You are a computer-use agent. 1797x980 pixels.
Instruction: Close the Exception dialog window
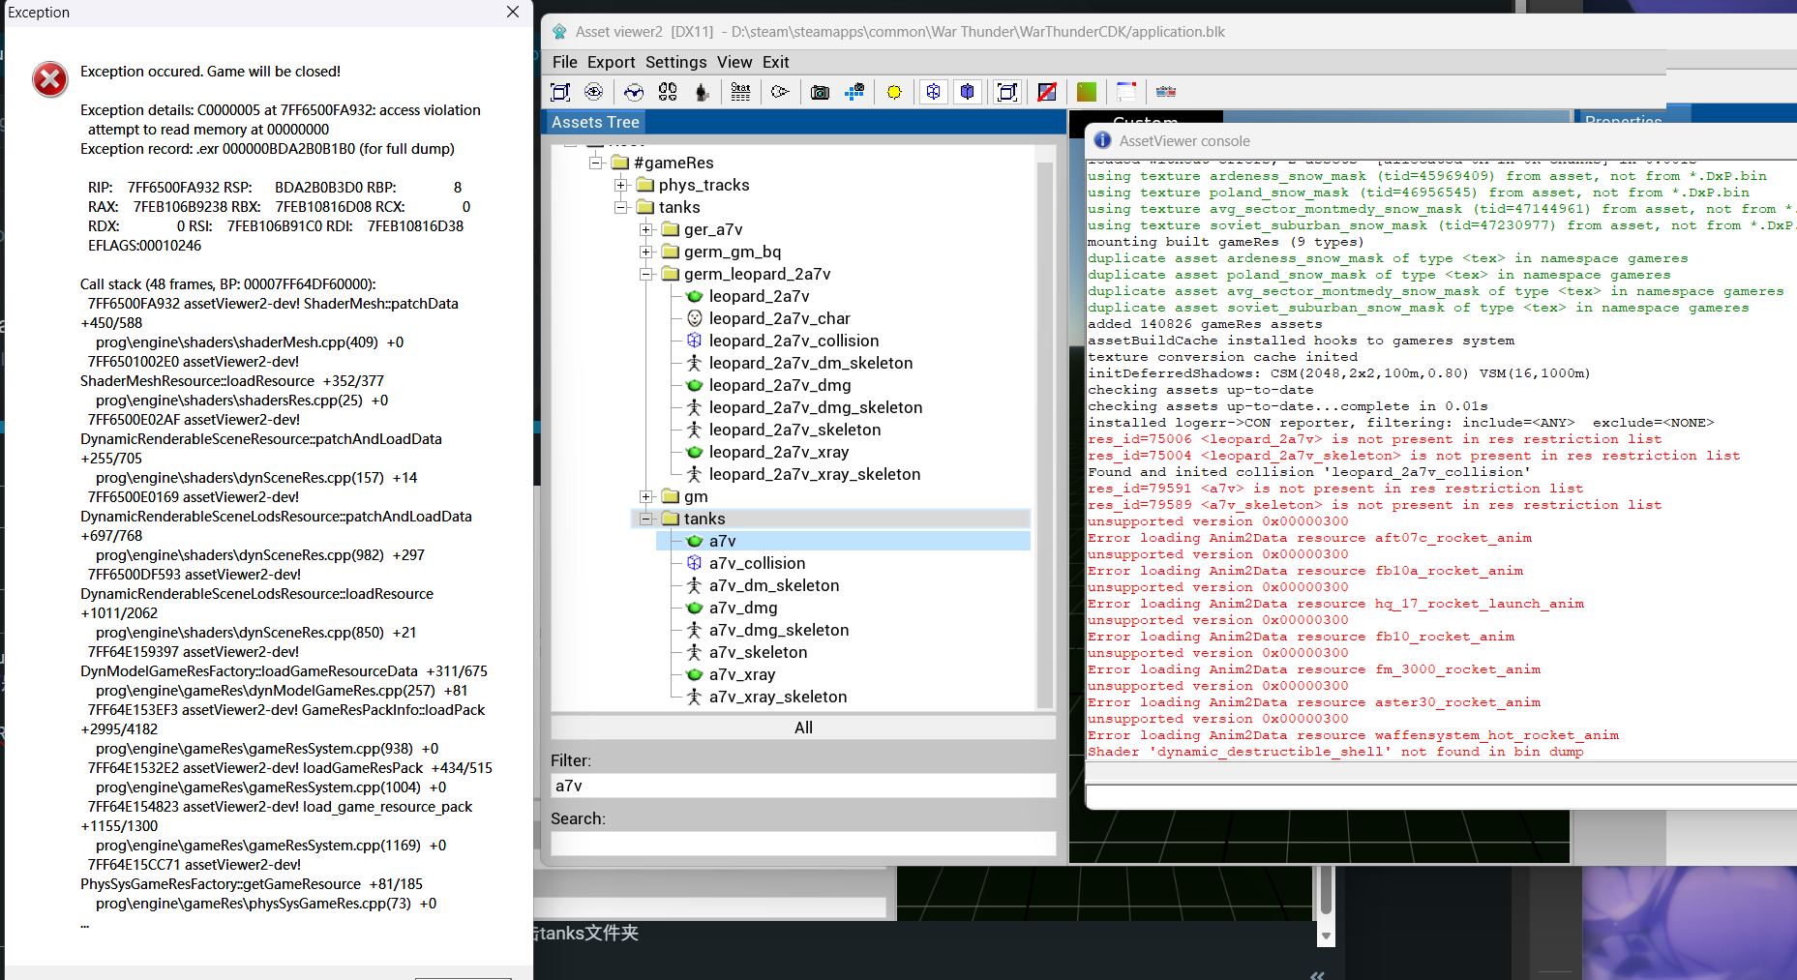[x=513, y=12]
